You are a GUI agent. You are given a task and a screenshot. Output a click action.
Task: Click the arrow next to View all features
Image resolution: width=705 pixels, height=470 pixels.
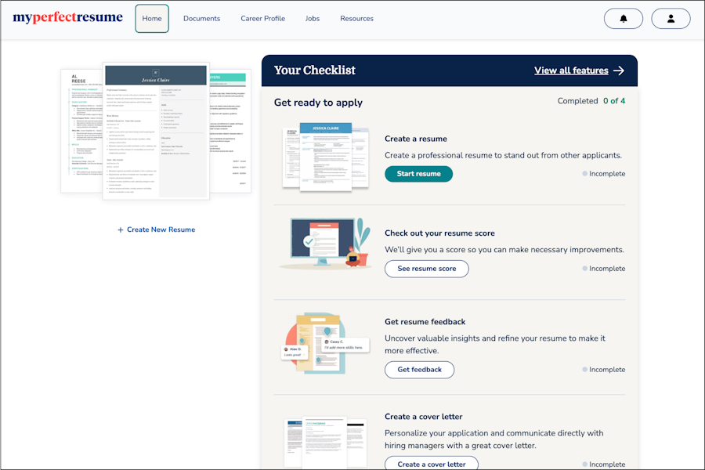pyautogui.click(x=619, y=70)
